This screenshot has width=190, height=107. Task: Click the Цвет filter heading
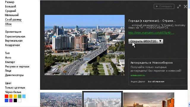[8, 83]
